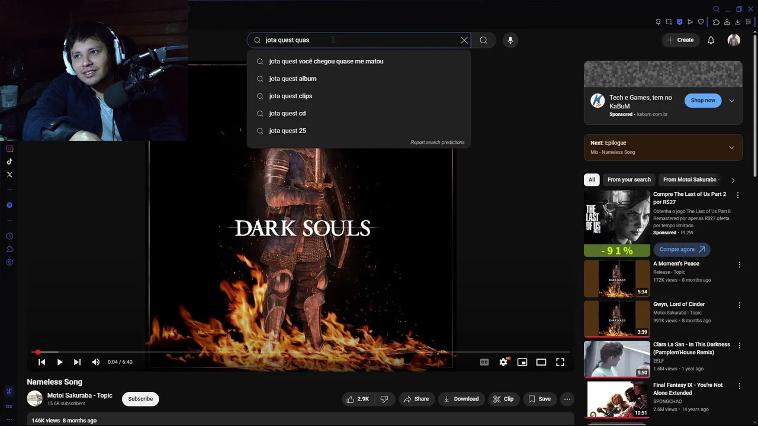The width and height of the screenshot is (758, 426).
Task: Open the 'Final Fantasy IX' video thumbnail
Action: 617,399
